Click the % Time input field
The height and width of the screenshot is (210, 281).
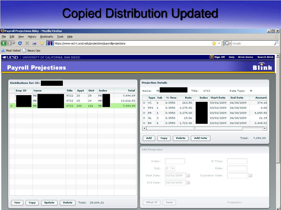(237, 161)
